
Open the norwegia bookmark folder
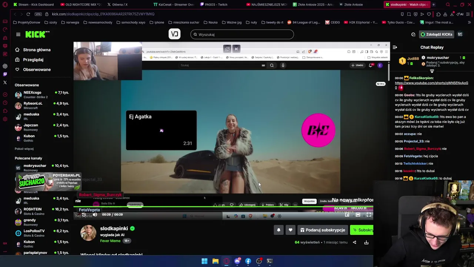[70, 22]
